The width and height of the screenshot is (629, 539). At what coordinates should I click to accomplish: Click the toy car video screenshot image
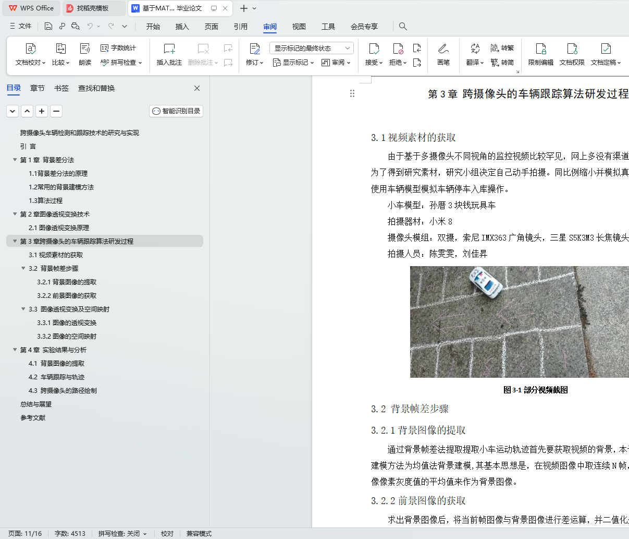pyautogui.click(x=520, y=322)
